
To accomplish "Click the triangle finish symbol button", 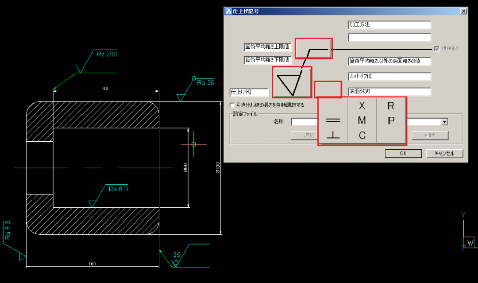I will coord(292,82).
